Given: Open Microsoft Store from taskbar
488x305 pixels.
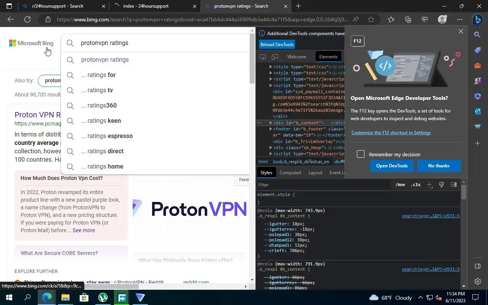Looking at the screenshot, I should [x=84, y=297].
